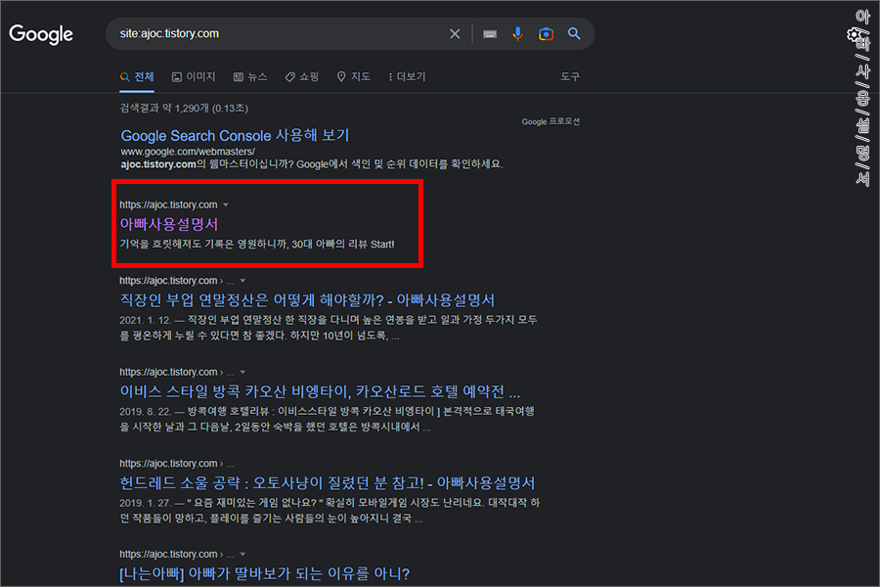Image resolution: width=880 pixels, height=587 pixels.
Task: Click the 검색결과 약 1,290개 result count text
Action: [x=184, y=108]
